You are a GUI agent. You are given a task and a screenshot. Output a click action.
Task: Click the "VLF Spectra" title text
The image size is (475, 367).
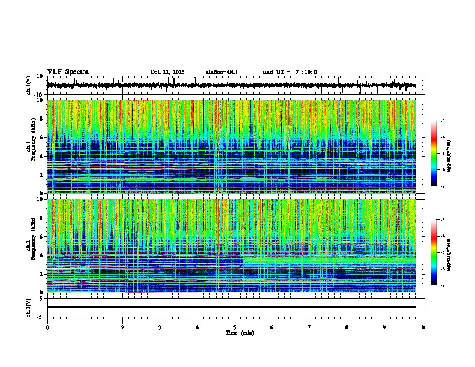[x=68, y=72]
